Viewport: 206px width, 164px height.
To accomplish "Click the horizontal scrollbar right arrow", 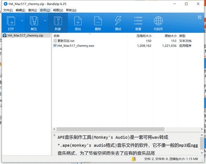I will pos(202,129).
